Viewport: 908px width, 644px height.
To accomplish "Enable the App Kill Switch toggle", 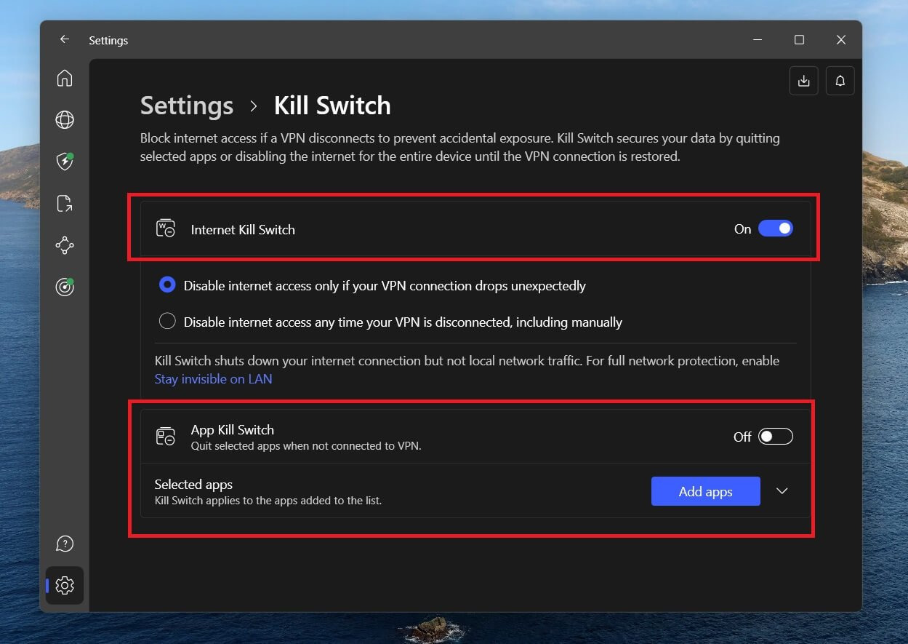I will [775, 437].
